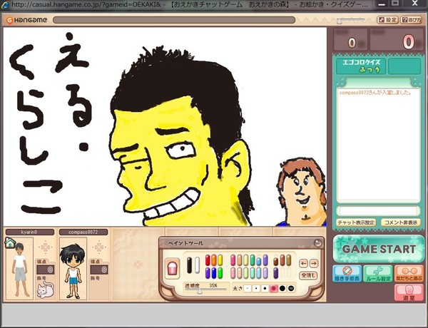Viewport: 428px width, 328px height.
Task: Click the room owner house icon
Action: tap(10, 242)
